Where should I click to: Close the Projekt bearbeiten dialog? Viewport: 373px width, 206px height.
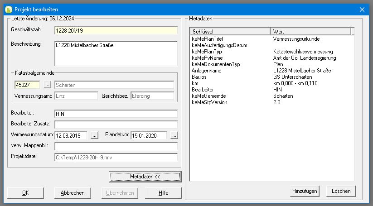362,9
